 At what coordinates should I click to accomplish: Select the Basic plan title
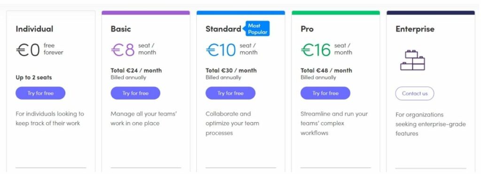coord(121,29)
